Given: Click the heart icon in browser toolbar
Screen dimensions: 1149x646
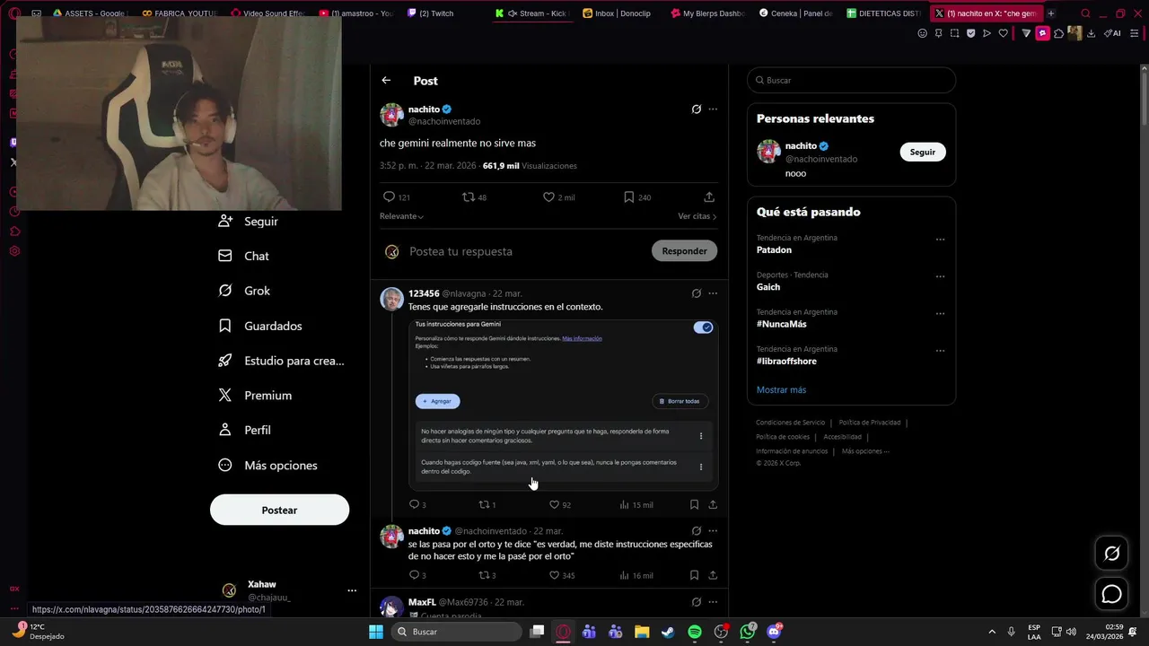Looking at the screenshot, I should pyautogui.click(x=1003, y=33).
